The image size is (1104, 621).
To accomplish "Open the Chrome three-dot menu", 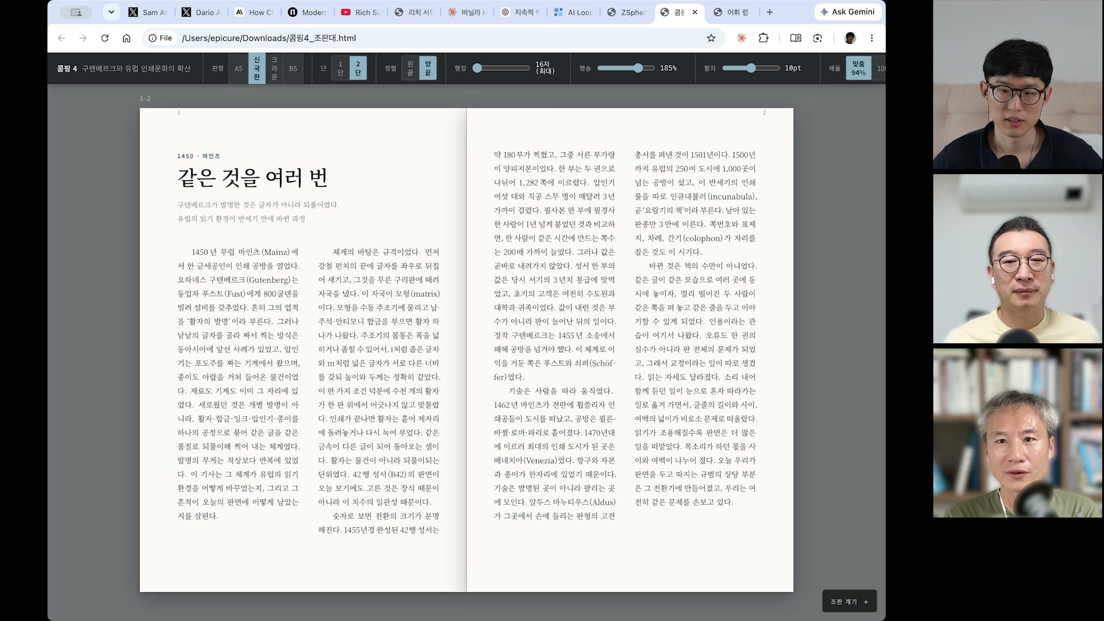I will tap(872, 38).
